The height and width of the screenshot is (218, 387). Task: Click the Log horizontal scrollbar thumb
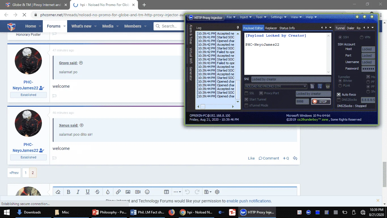(203, 106)
